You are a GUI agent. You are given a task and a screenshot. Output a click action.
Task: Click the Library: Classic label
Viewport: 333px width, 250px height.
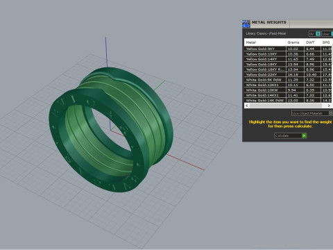[266, 33]
